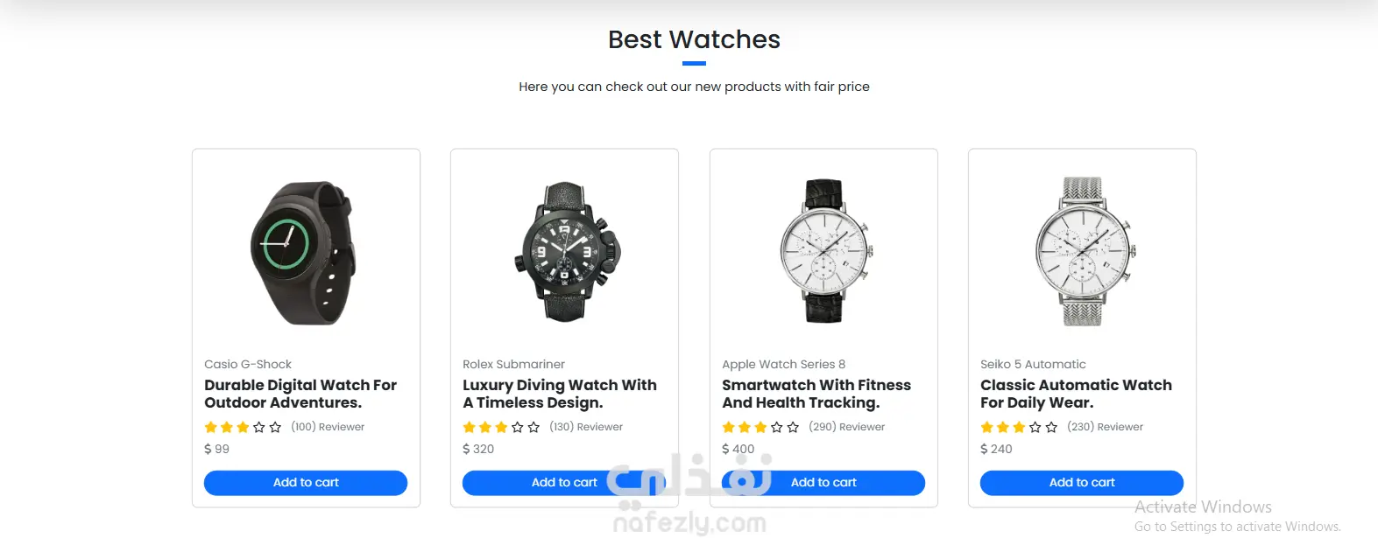Open Luxury Diving Watch With A Timeless Design title

[560, 394]
